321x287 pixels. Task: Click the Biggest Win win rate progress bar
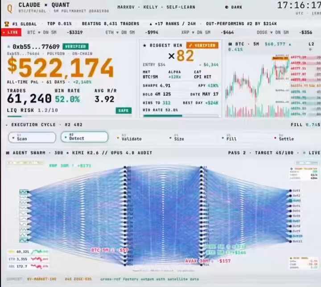click(181, 116)
